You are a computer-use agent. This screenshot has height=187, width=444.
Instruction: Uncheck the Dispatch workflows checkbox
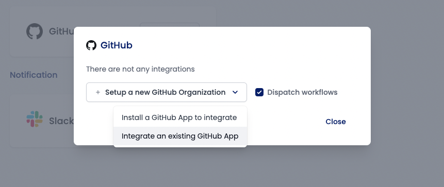tap(259, 92)
